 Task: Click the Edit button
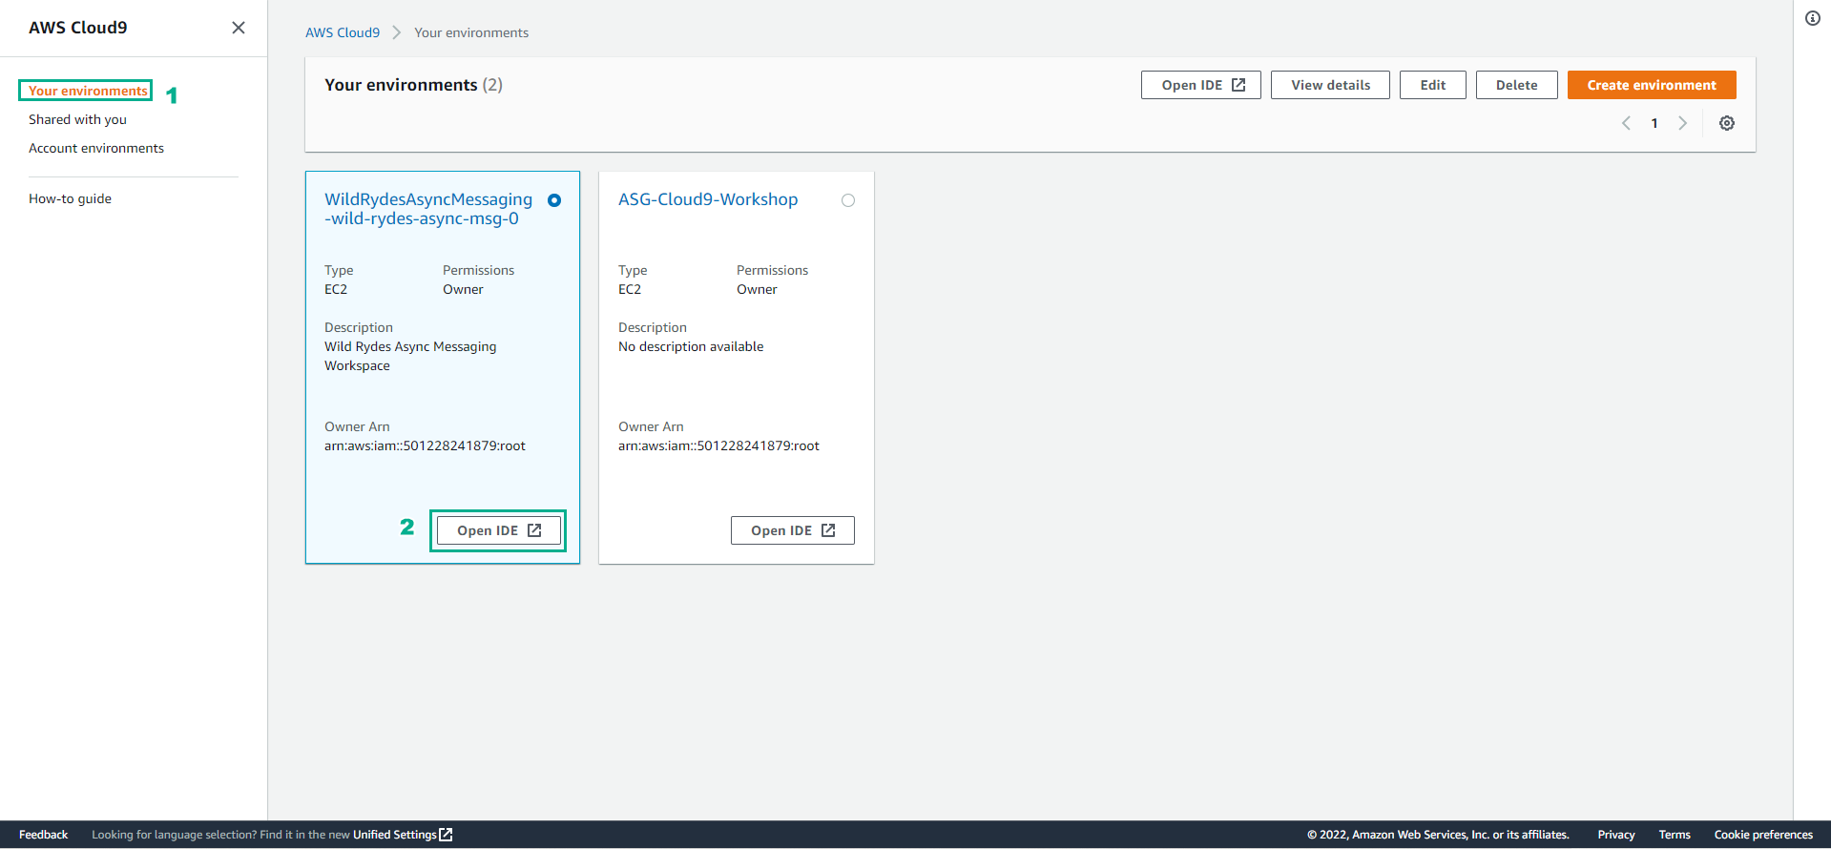[x=1433, y=85]
